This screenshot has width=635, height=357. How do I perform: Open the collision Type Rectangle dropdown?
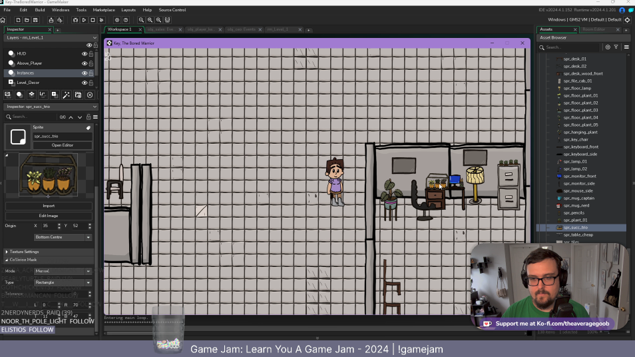point(63,282)
